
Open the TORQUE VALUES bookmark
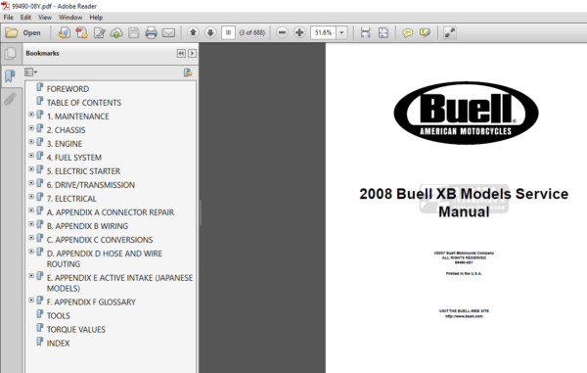[x=76, y=330]
